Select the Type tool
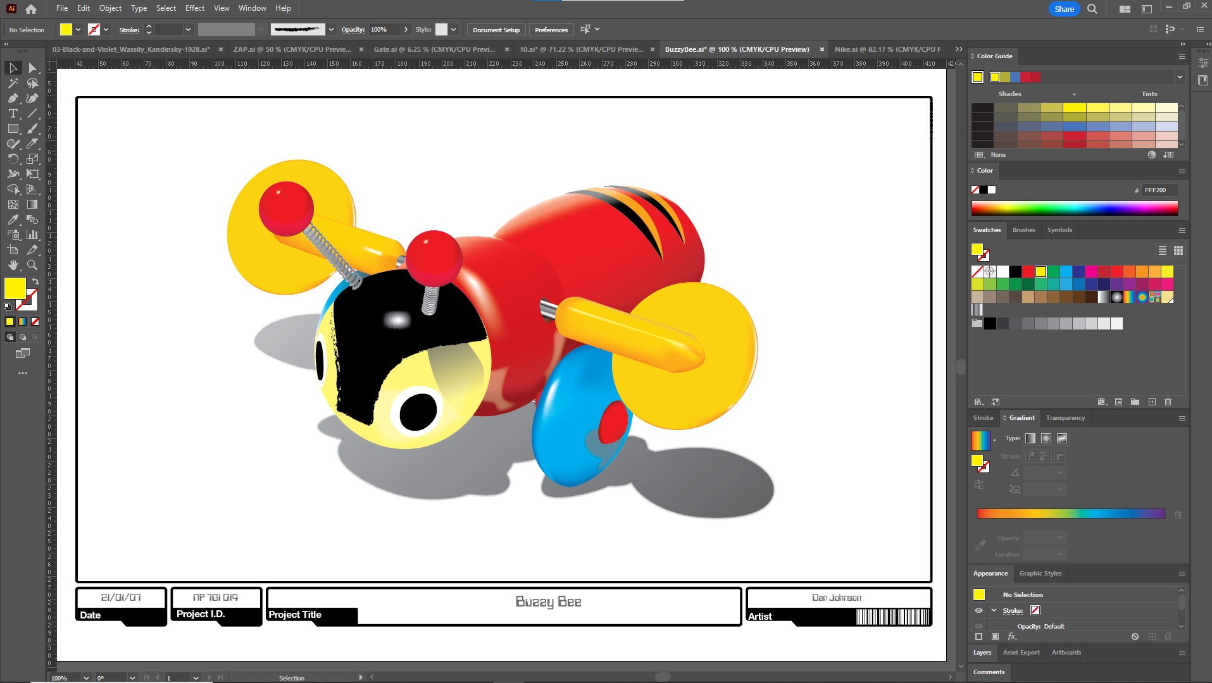This screenshot has height=683, width=1212. (x=13, y=113)
